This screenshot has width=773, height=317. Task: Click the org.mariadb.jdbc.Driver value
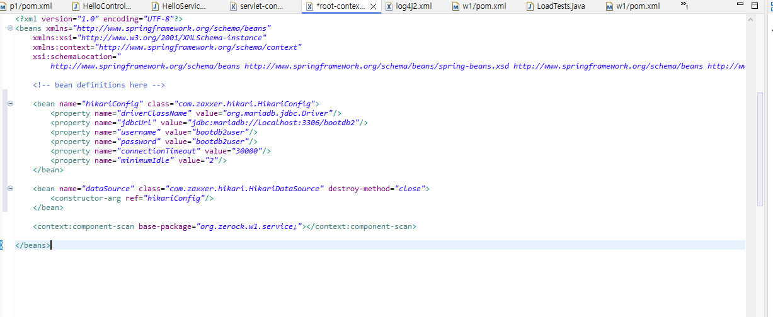(x=279, y=113)
